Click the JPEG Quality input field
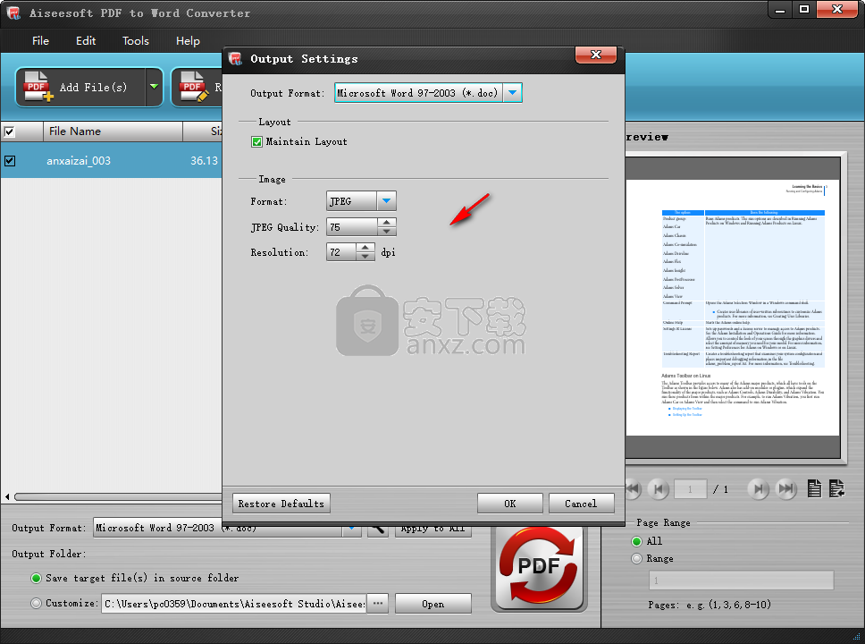 (352, 227)
